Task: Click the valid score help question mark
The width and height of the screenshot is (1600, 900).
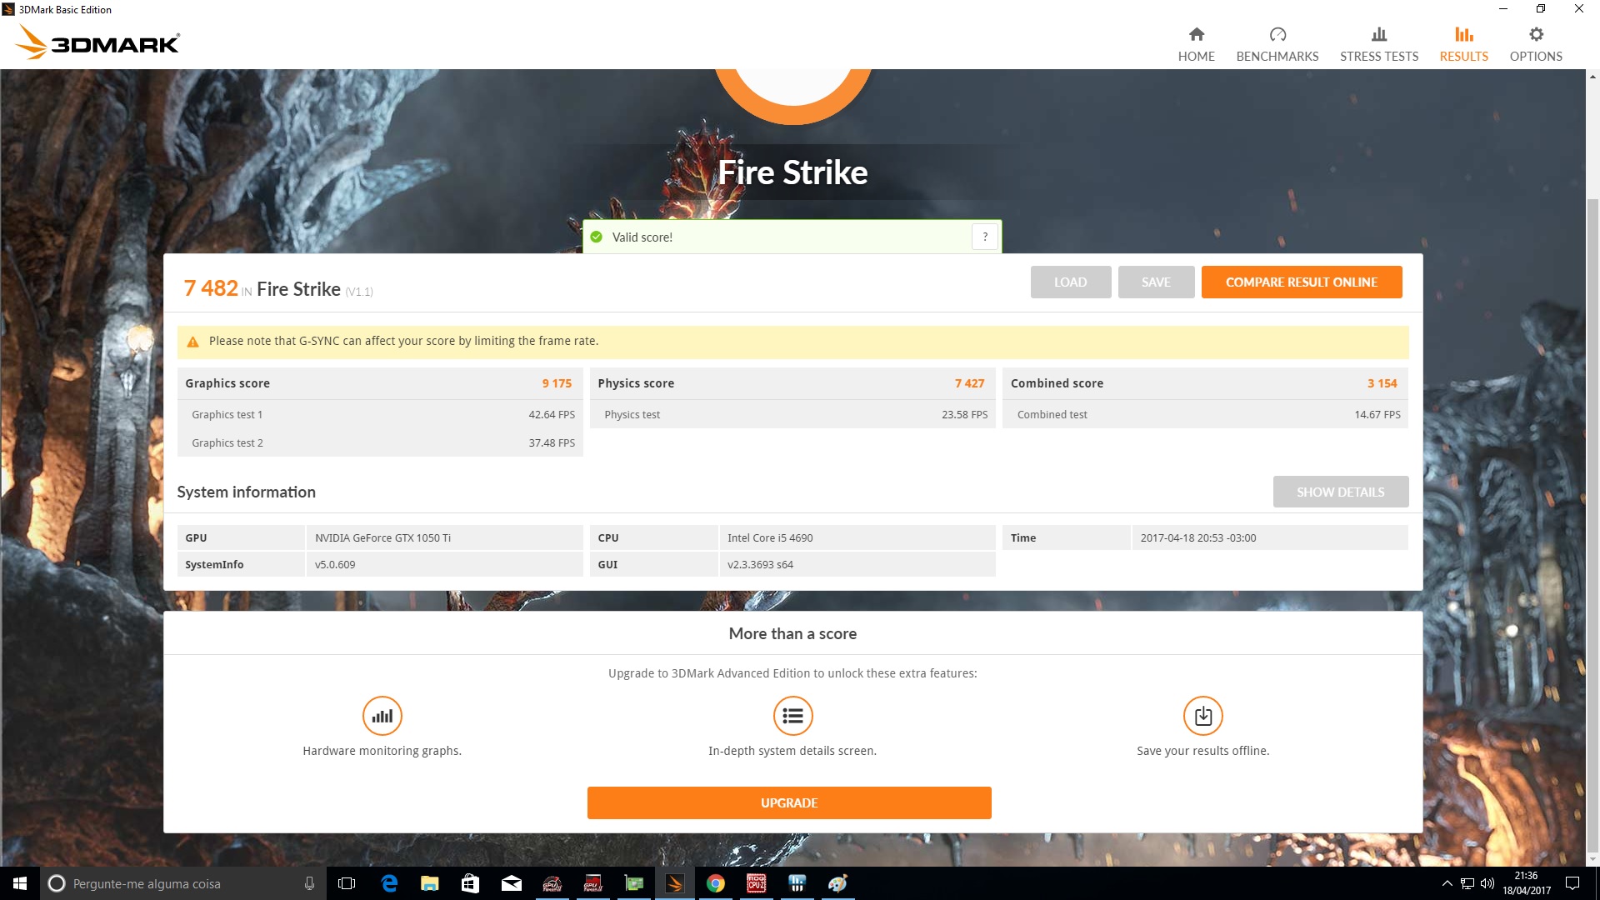Action: coord(985,237)
